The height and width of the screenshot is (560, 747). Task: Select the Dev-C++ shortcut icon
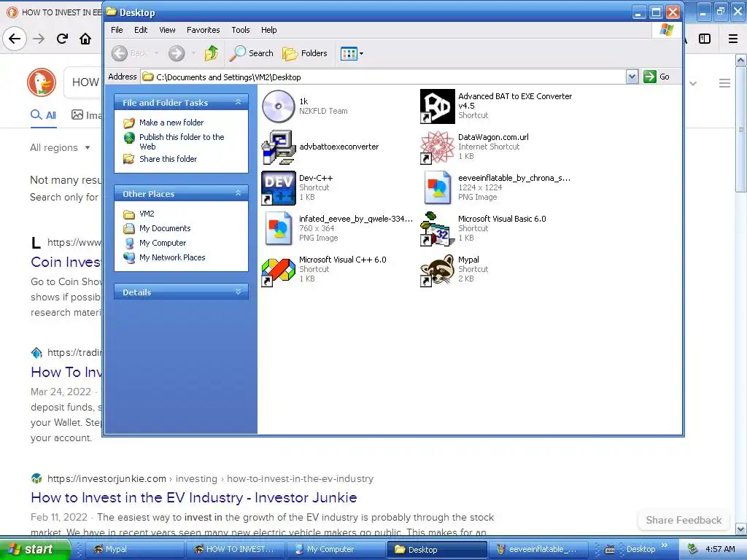pos(279,188)
